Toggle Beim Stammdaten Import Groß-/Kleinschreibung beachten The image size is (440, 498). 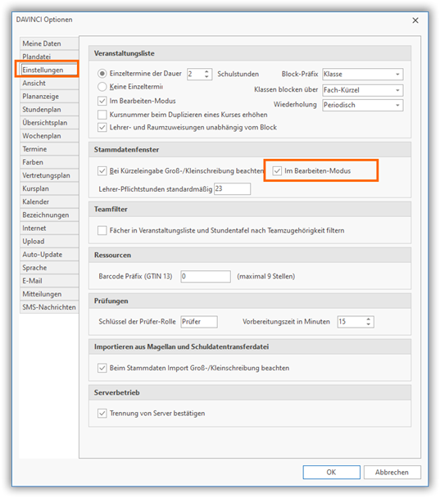coord(102,368)
